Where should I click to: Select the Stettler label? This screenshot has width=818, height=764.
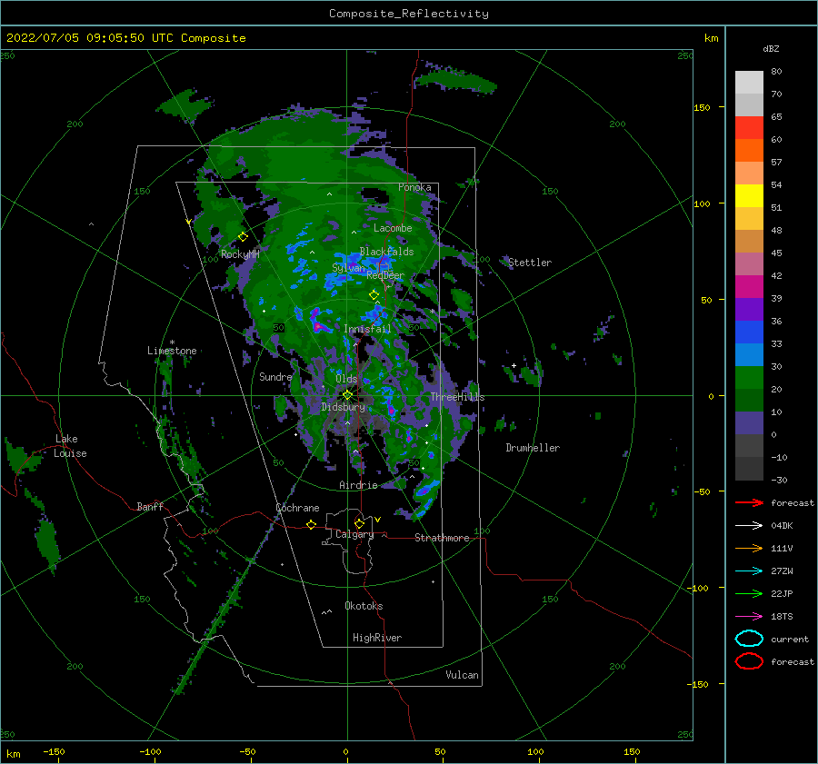[530, 263]
